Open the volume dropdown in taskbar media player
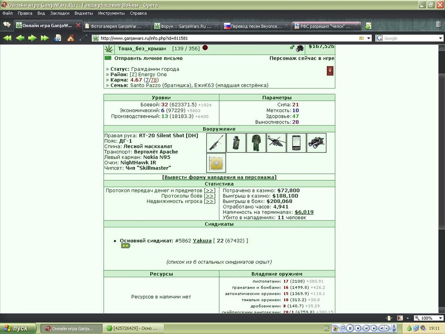This screenshot has height=334, width=445. [387, 328]
